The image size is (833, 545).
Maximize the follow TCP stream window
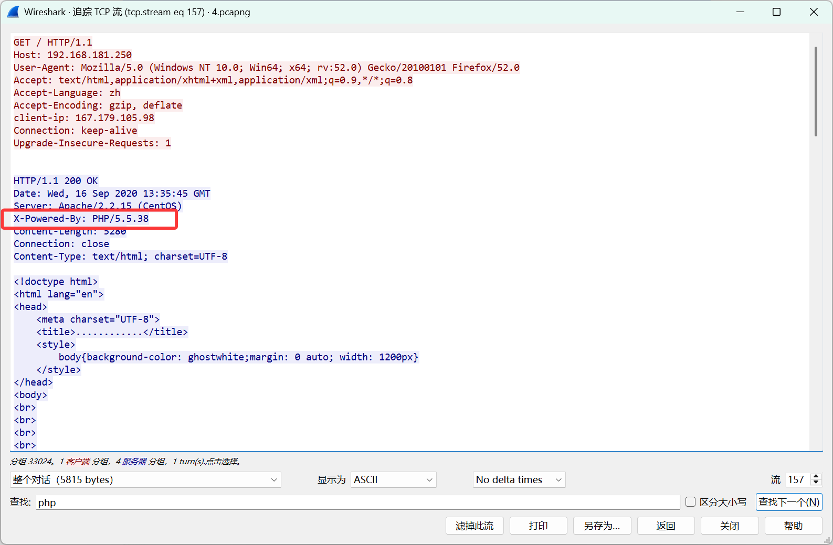pyautogui.click(x=776, y=12)
